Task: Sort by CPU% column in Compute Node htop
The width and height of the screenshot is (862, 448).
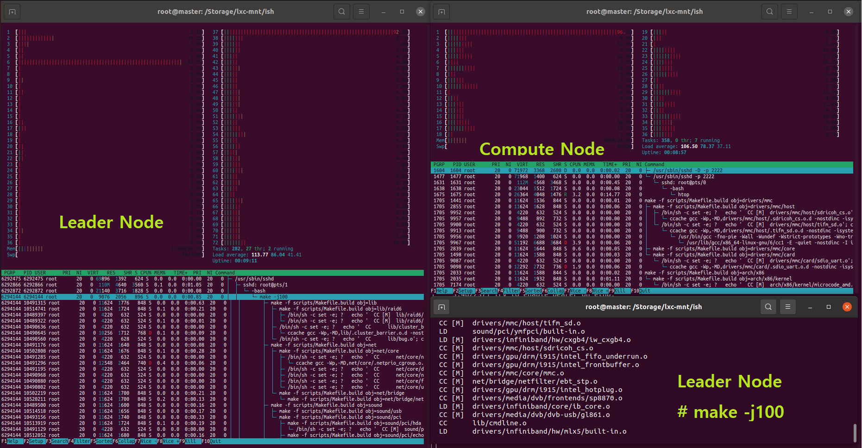Action: point(575,165)
